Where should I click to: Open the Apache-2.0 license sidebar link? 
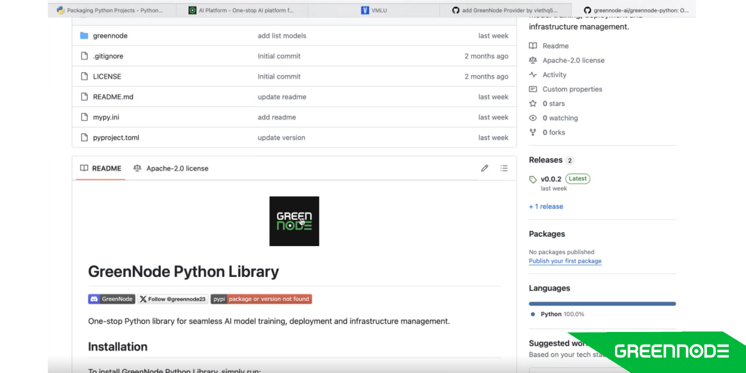coord(573,60)
